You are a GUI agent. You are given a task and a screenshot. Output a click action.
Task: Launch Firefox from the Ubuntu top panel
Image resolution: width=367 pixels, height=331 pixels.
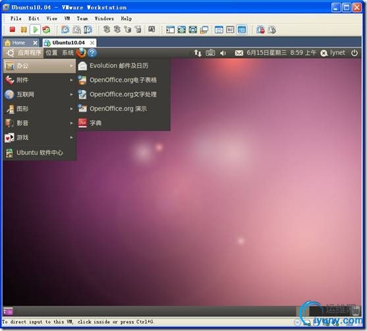tap(81, 53)
